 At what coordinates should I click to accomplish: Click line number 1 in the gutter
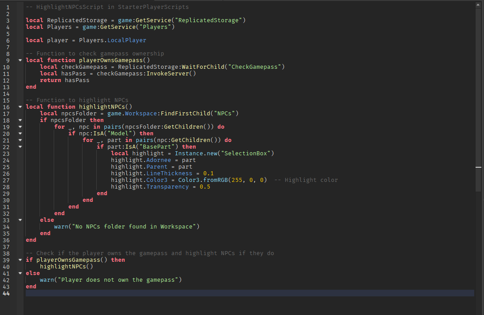8,7
